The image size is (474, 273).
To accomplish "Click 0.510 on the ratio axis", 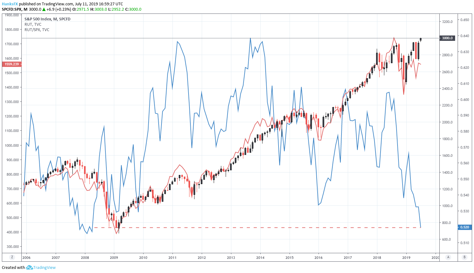I will tap(465, 243).
